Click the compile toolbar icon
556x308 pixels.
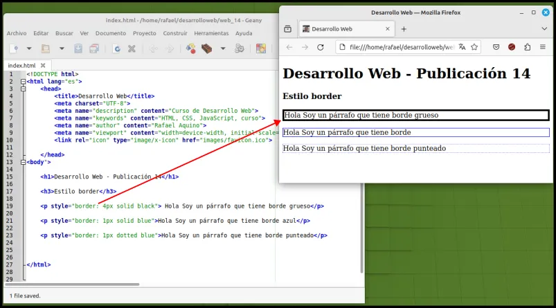click(191, 48)
